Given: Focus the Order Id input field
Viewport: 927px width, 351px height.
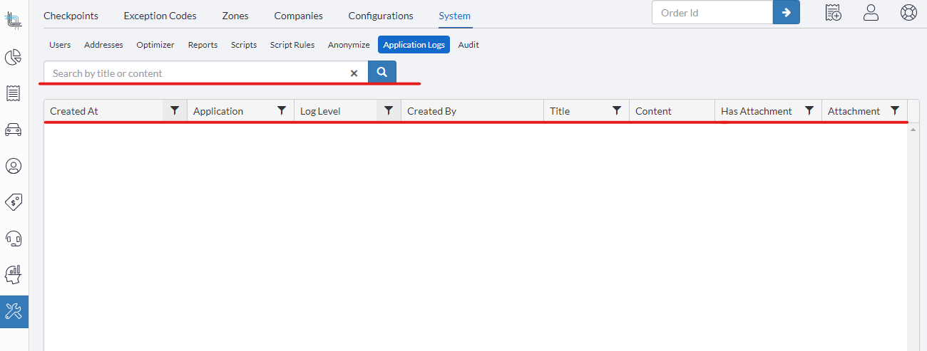Looking at the screenshot, I should click(712, 12).
